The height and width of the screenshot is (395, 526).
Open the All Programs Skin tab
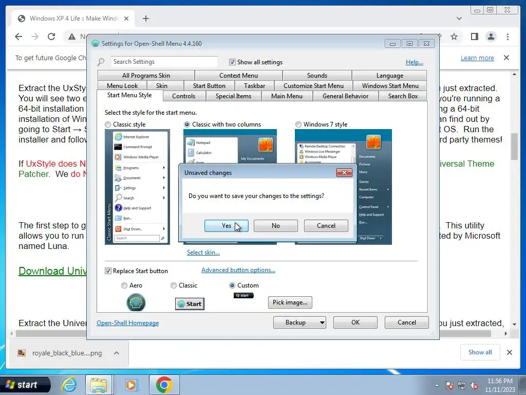coord(146,76)
